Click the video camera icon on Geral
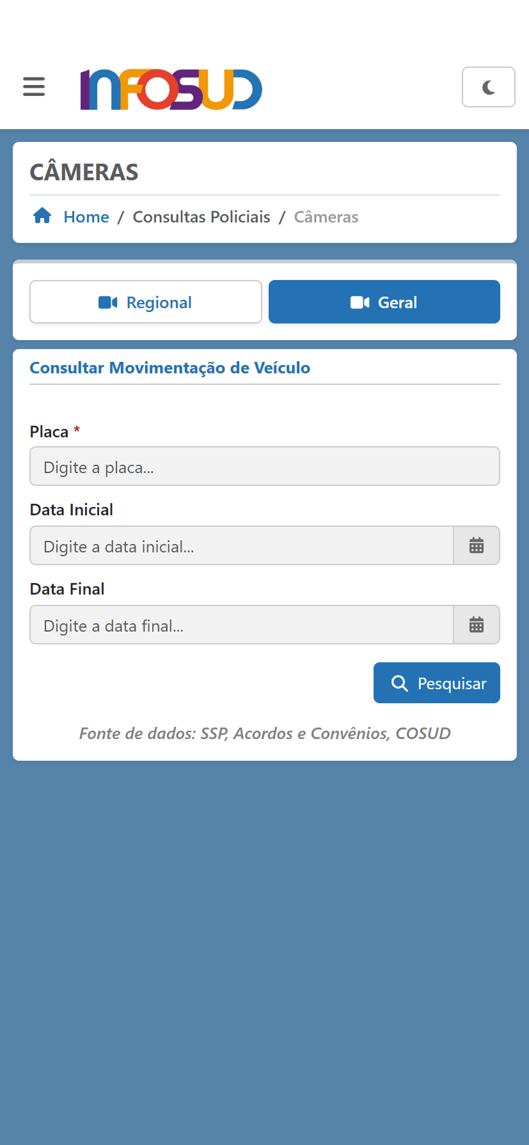Viewport: 529px width, 1145px height. pos(359,302)
